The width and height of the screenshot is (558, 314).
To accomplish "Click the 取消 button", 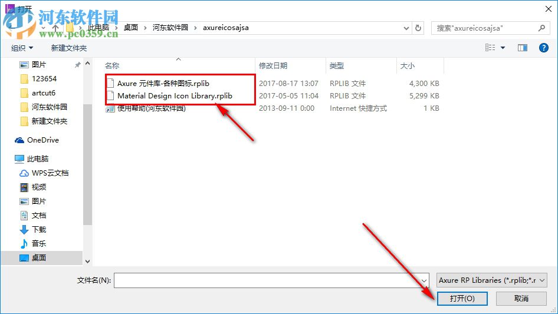I will (x=521, y=298).
